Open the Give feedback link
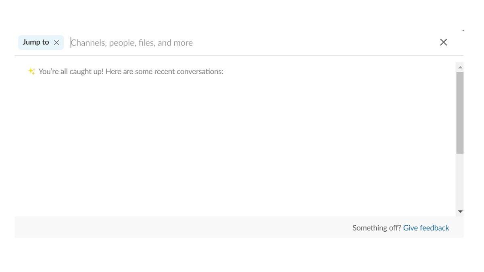The width and height of the screenshot is (484, 272). [x=426, y=228]
